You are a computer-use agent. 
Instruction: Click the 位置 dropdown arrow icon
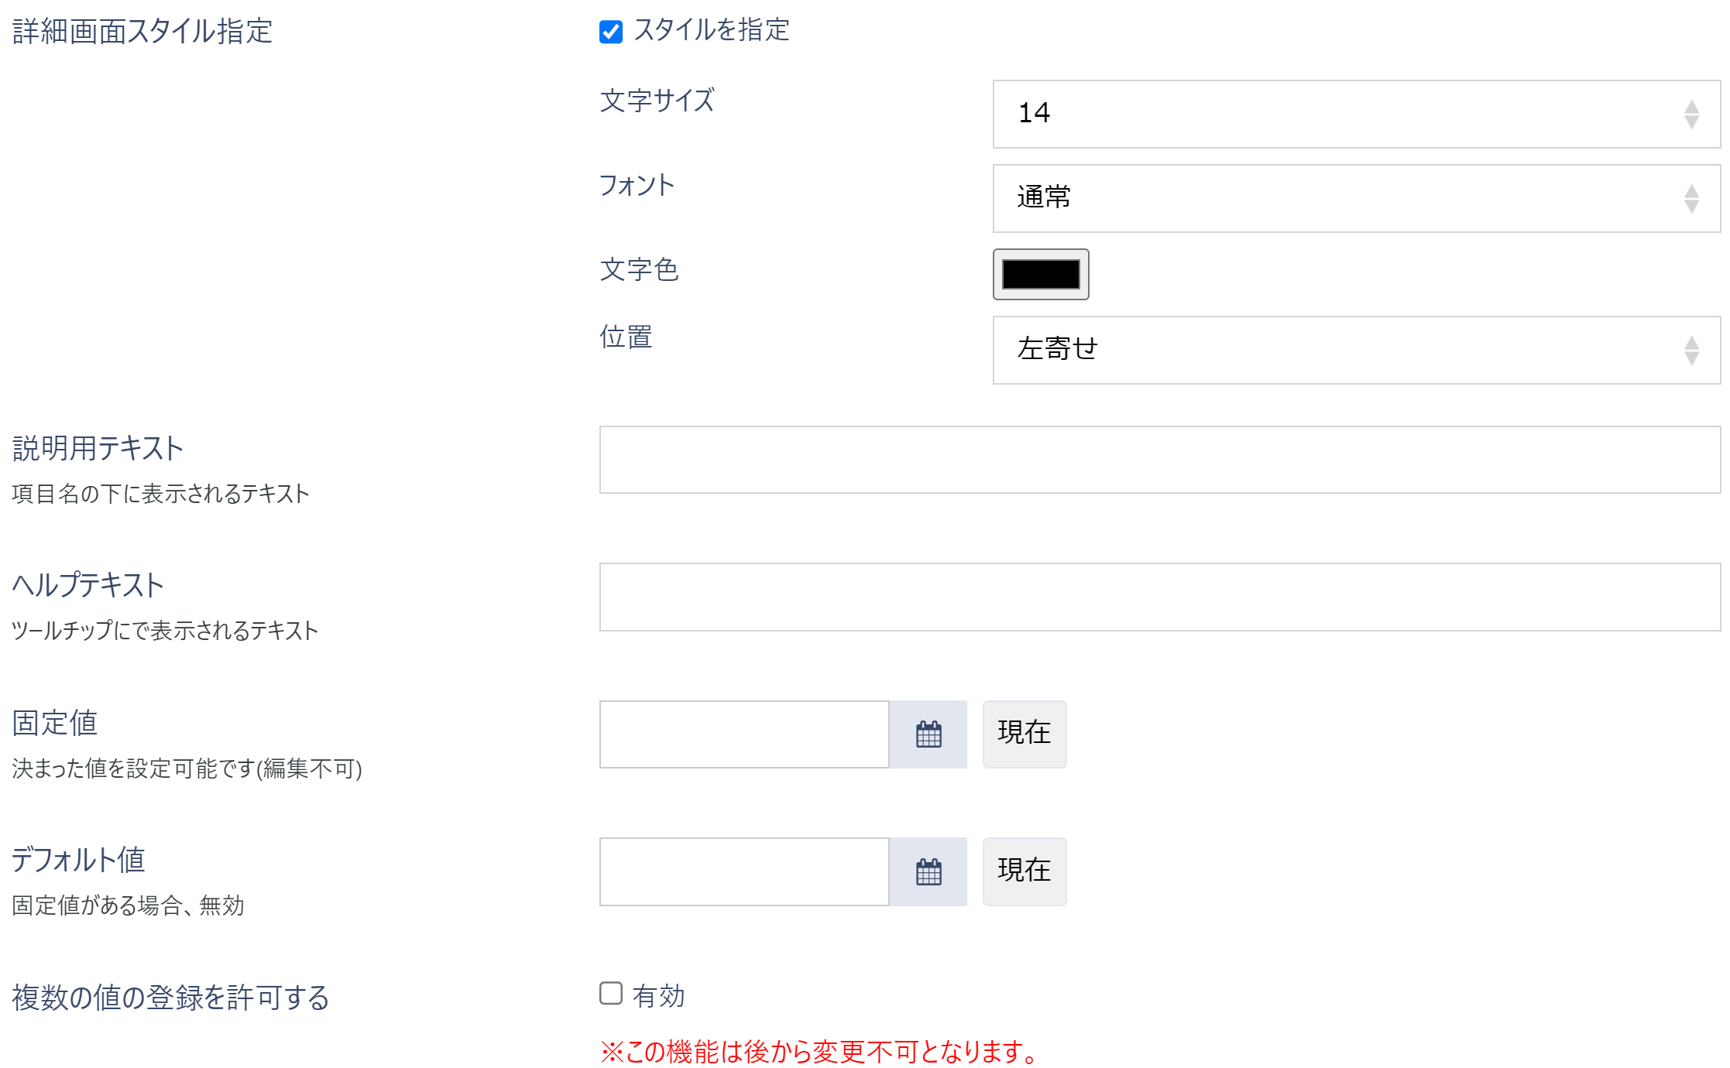click(x=1691, y=350)
